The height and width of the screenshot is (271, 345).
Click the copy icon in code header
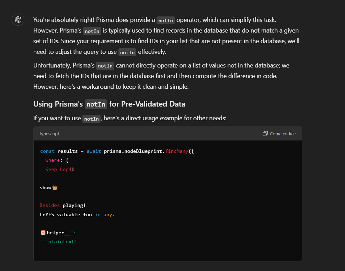pyautogui.click(x=265, y=134)
